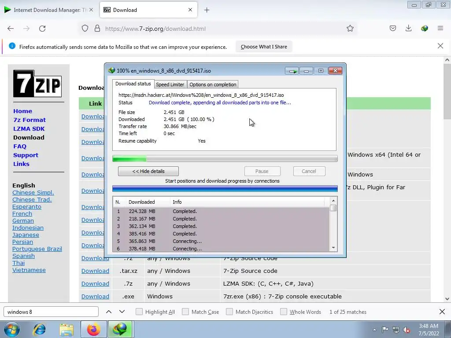Enable Whole Words search
The image size is (451, 338).
(x=284, y=312)
